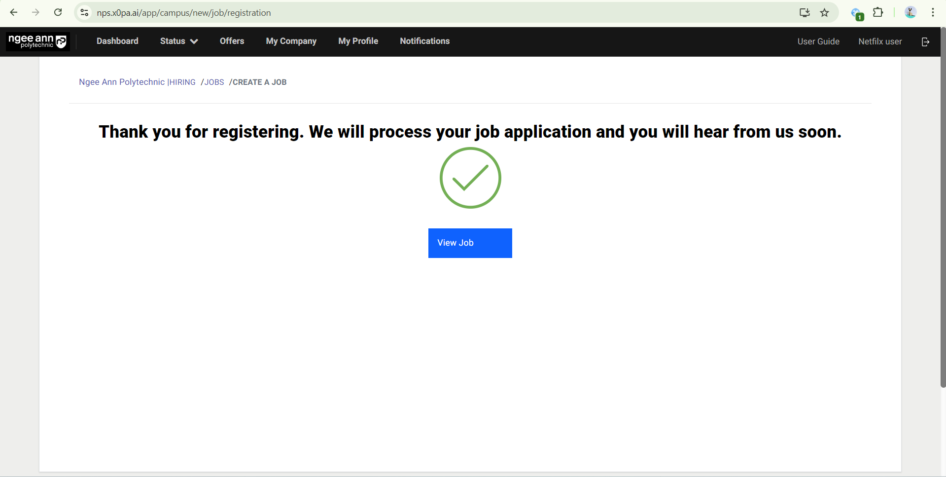Open the Chrome profile avatar
Screen dimensions: 946x477
(910, 12)
